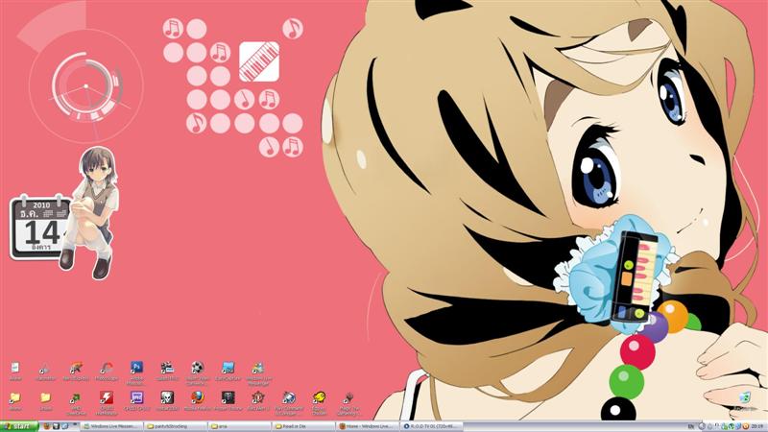768x432 pixels.
Task: Switch to pantyhStocking folder taskbar button
Action: [x=176, y=426]
